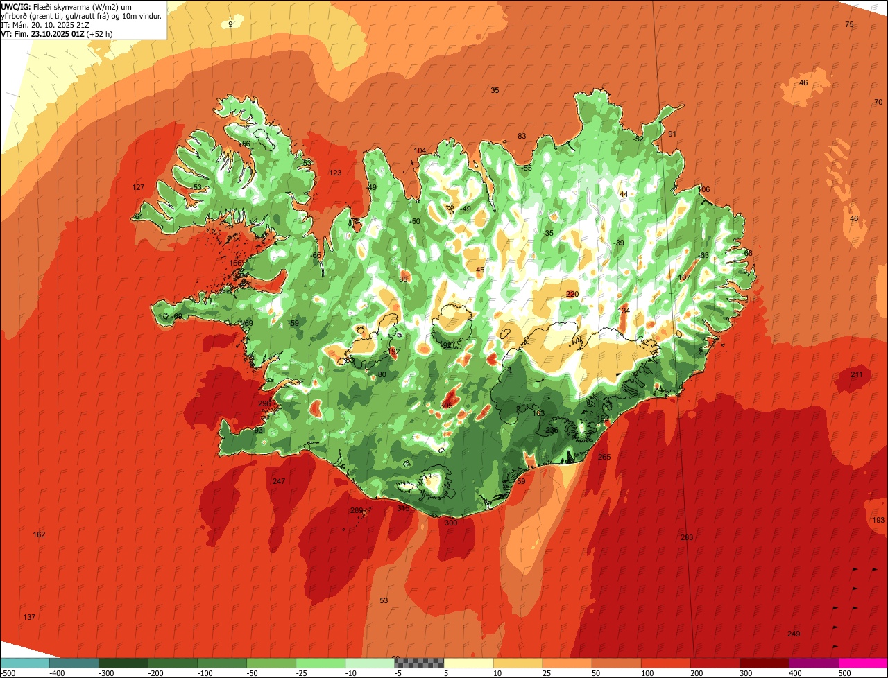Viewport: 888px width, 678px height.
Task: Select the green -200 to -100 legend swatch
Action: coord(172,663)
